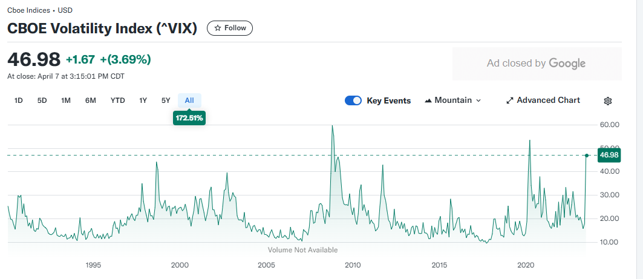Choose the YTD range

(118, 100)
